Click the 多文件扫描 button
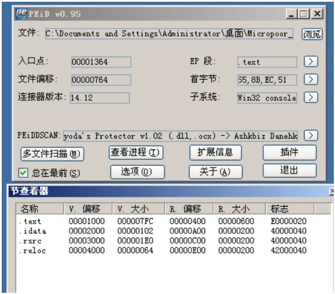The height and width of the screenshot is (294, 335). tap(52, 154)
